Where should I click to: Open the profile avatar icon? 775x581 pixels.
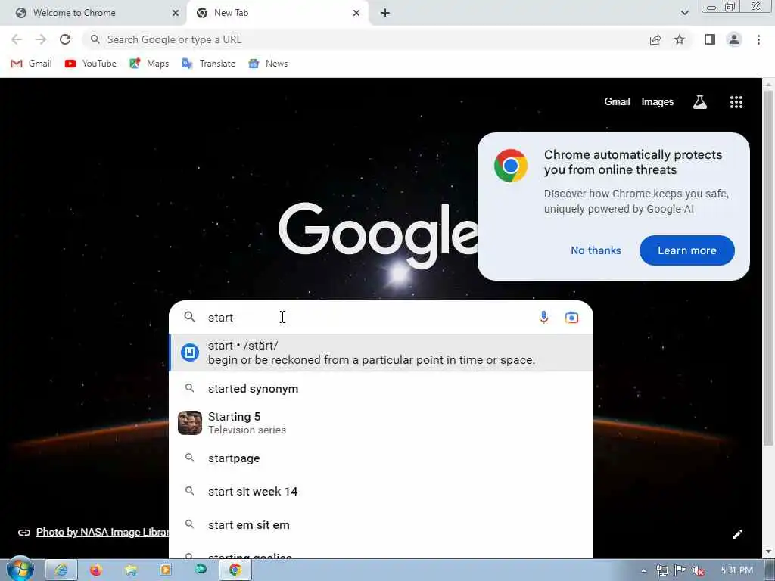734,39
